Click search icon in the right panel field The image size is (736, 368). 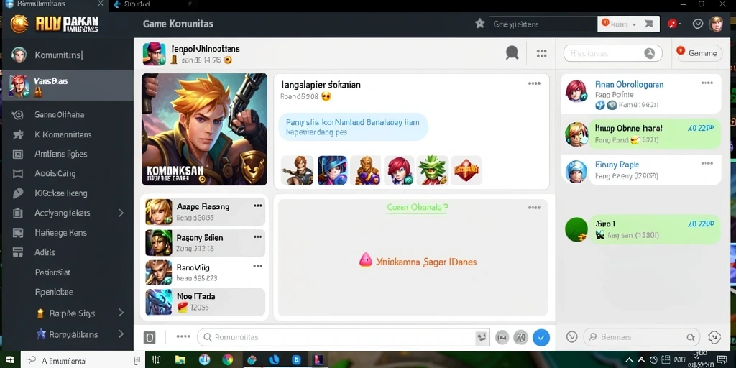[x=649, y=53]
